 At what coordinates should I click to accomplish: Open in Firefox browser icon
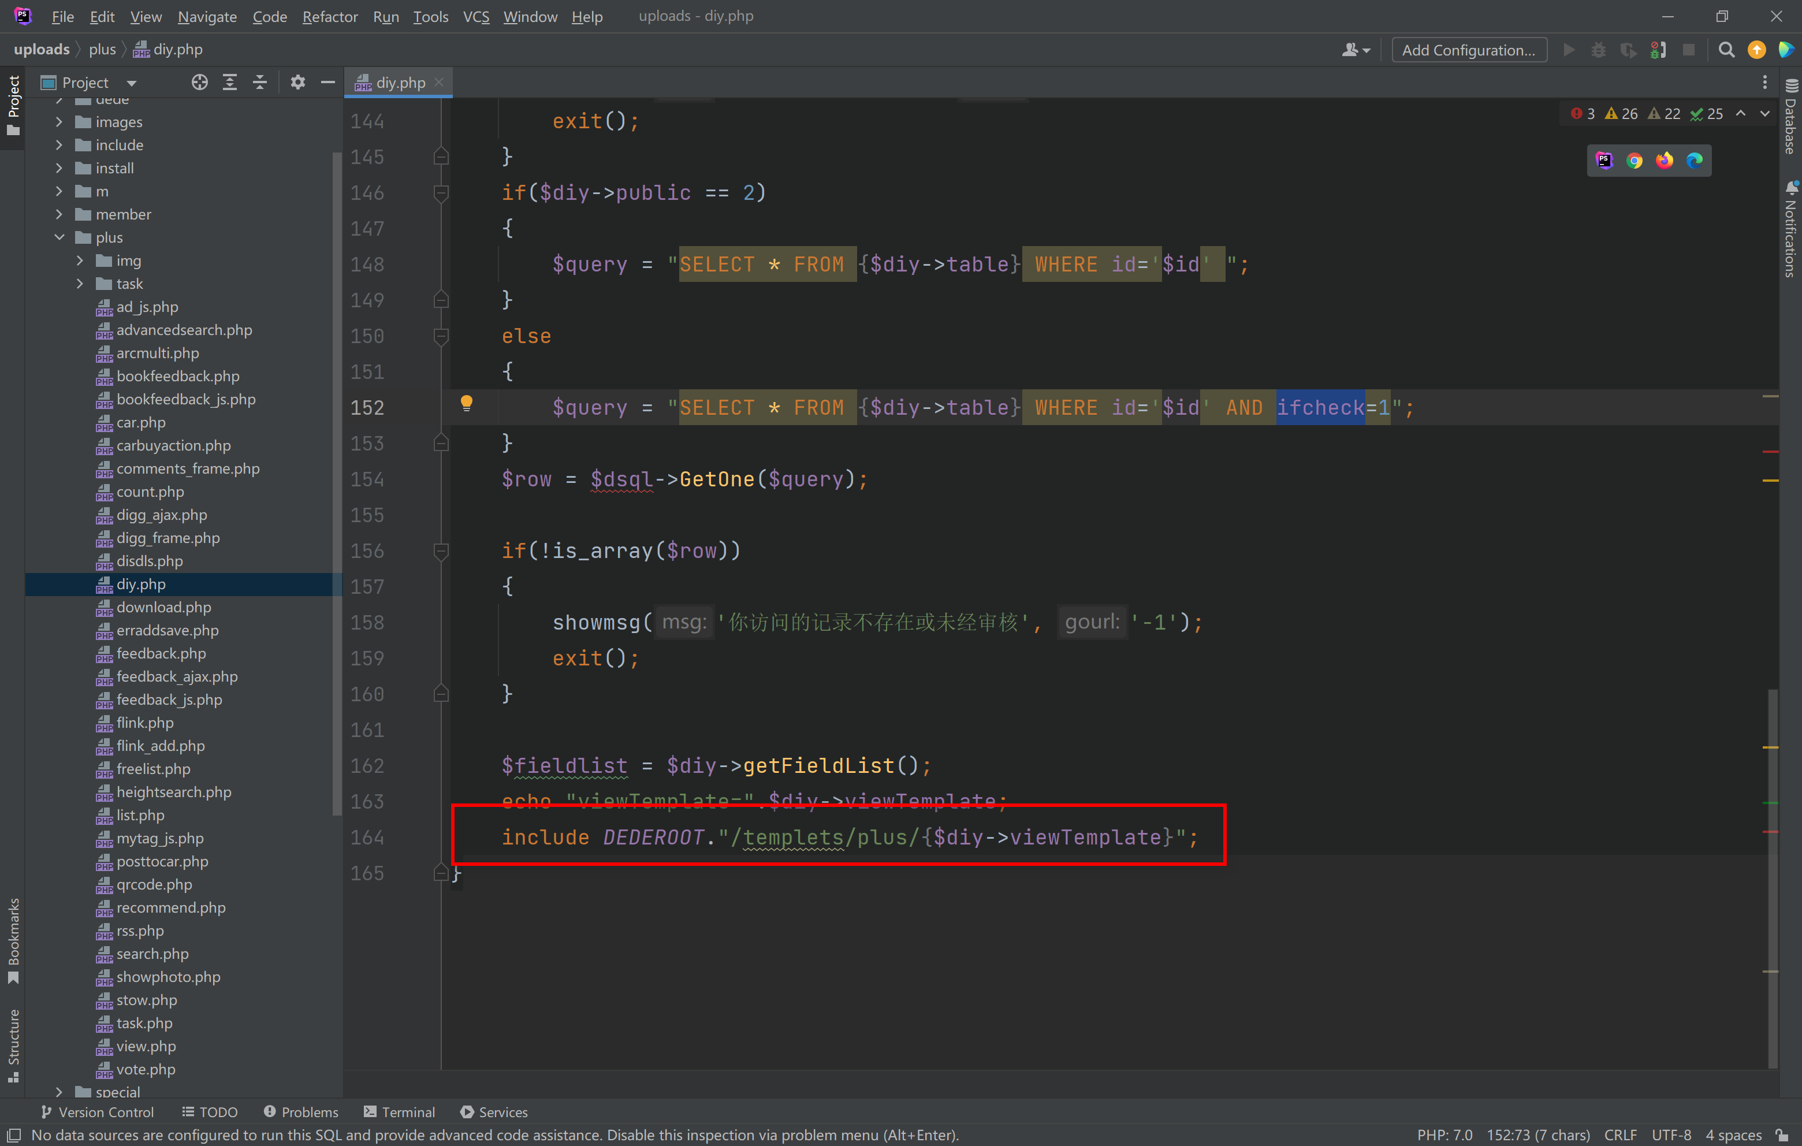point(1665,160)
